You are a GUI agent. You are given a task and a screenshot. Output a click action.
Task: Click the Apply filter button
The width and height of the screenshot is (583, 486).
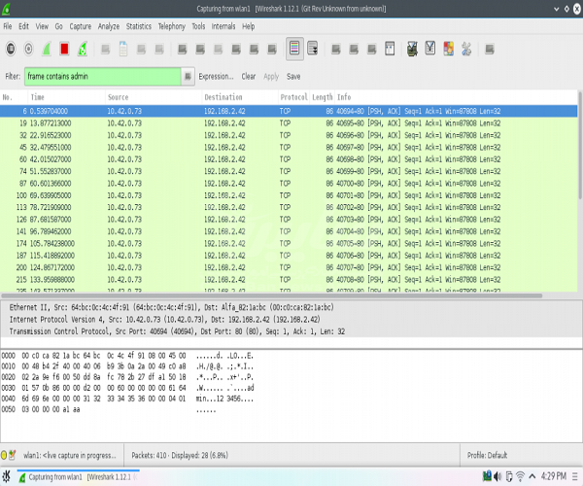click(x=271, y=77)
